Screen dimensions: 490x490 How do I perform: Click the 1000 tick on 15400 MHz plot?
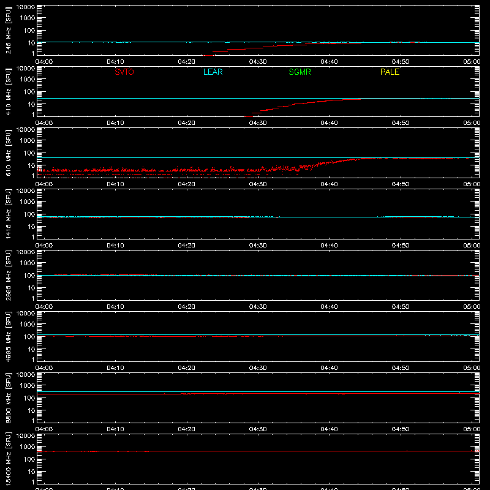click(28, 447)
